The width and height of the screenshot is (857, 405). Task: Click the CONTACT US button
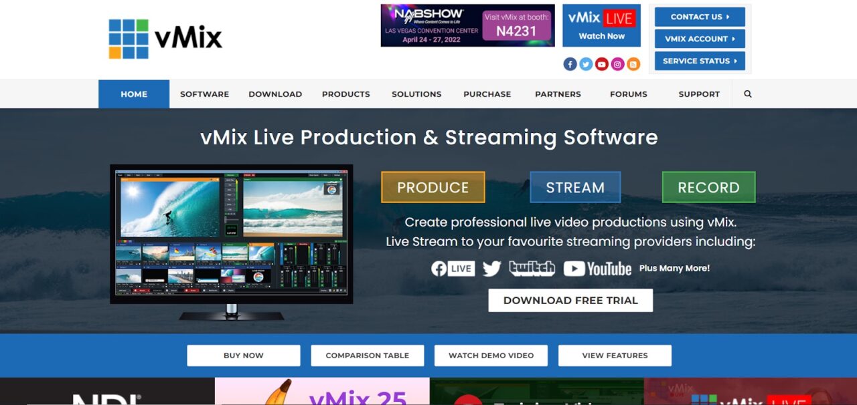(700, 17)
